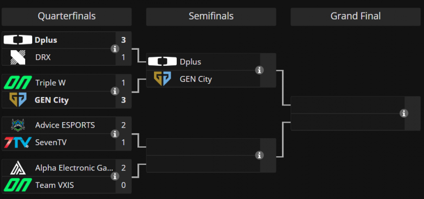The width and height of the screenshot is (424, 199).
Task: Open info icon for Alpha Electronic vs Team VXIS
Action: click(x=115, y=176)
